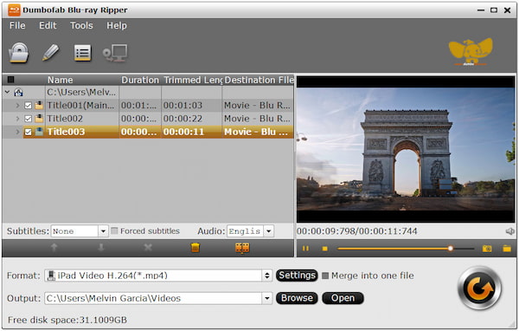Image resolution: width=519 pixels, height=331 pixels.
Task: Click the Free disk space:31.1009GB text
Action: 67,320
